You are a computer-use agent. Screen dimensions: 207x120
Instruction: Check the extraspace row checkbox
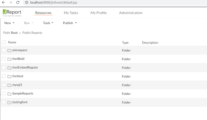pos(4,50)
